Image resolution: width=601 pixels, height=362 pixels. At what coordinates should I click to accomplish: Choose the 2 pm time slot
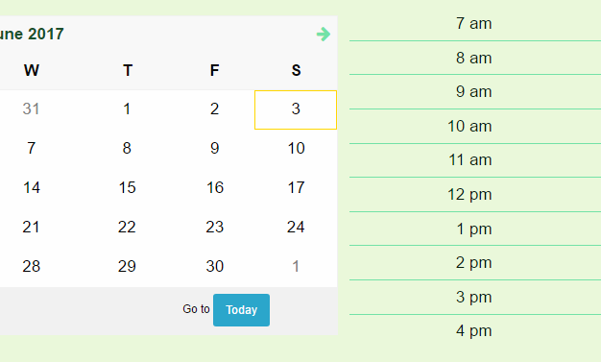coord(475,263)
